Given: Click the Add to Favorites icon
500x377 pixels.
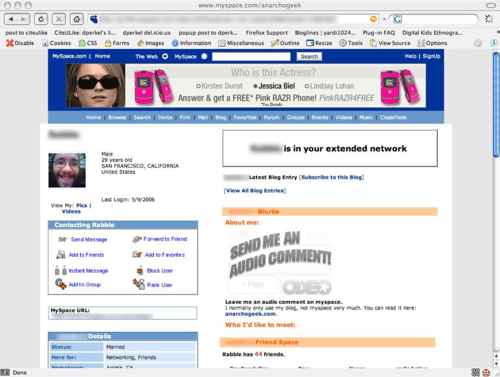Looking at the screenshot, I should click(137, 254).
